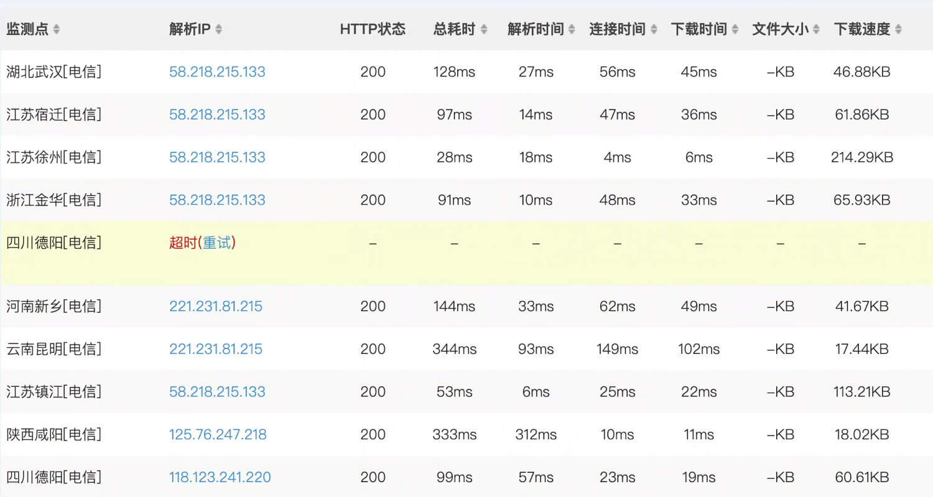The height and width of the screenshot is (497, 933).
Task: Open IP link in 江苏镇江 row
Action: pos(217,391)
